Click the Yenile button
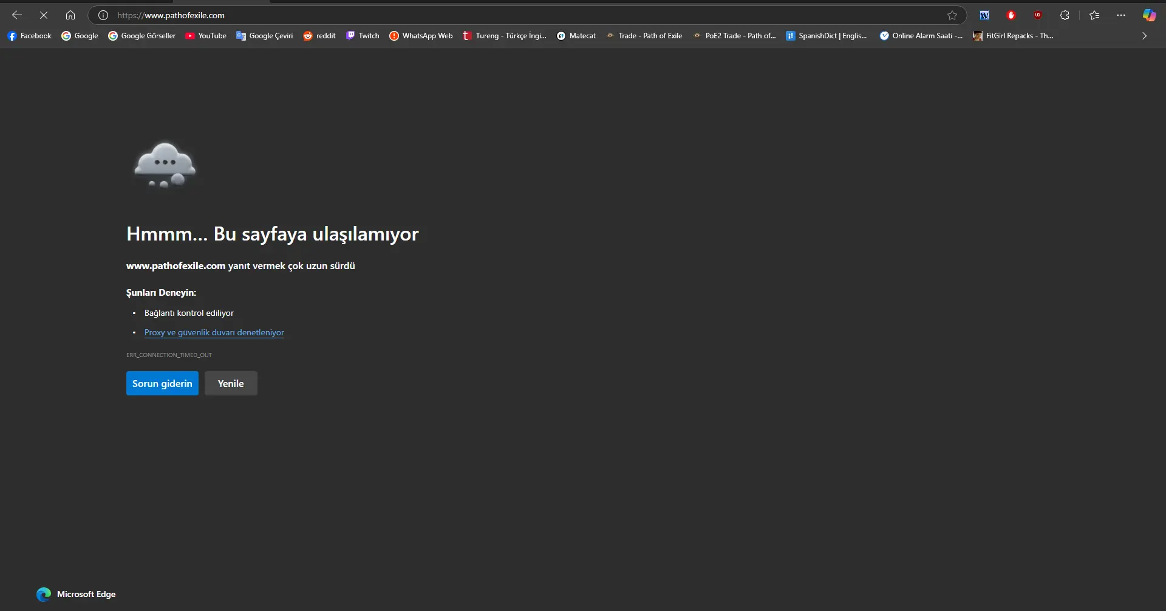The height and width of the screenshot is (611, 1166). coord(231,383)
